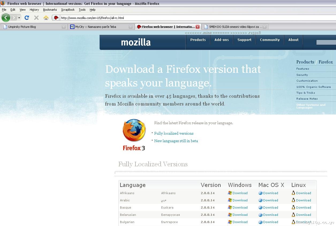Open the ScrapBook menu
Viewport: 336px width, 226px height.
[68, 10]
